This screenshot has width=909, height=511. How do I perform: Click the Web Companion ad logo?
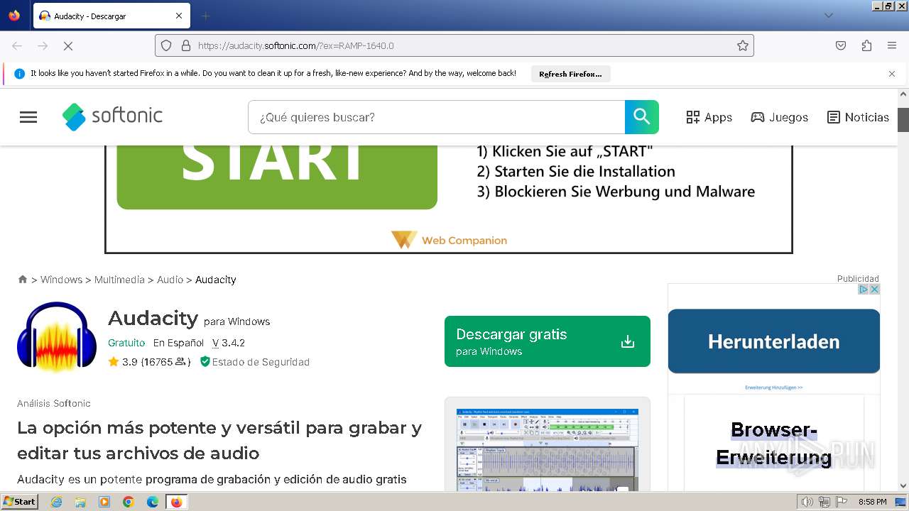pyautogui.click(x=450, y=240)
